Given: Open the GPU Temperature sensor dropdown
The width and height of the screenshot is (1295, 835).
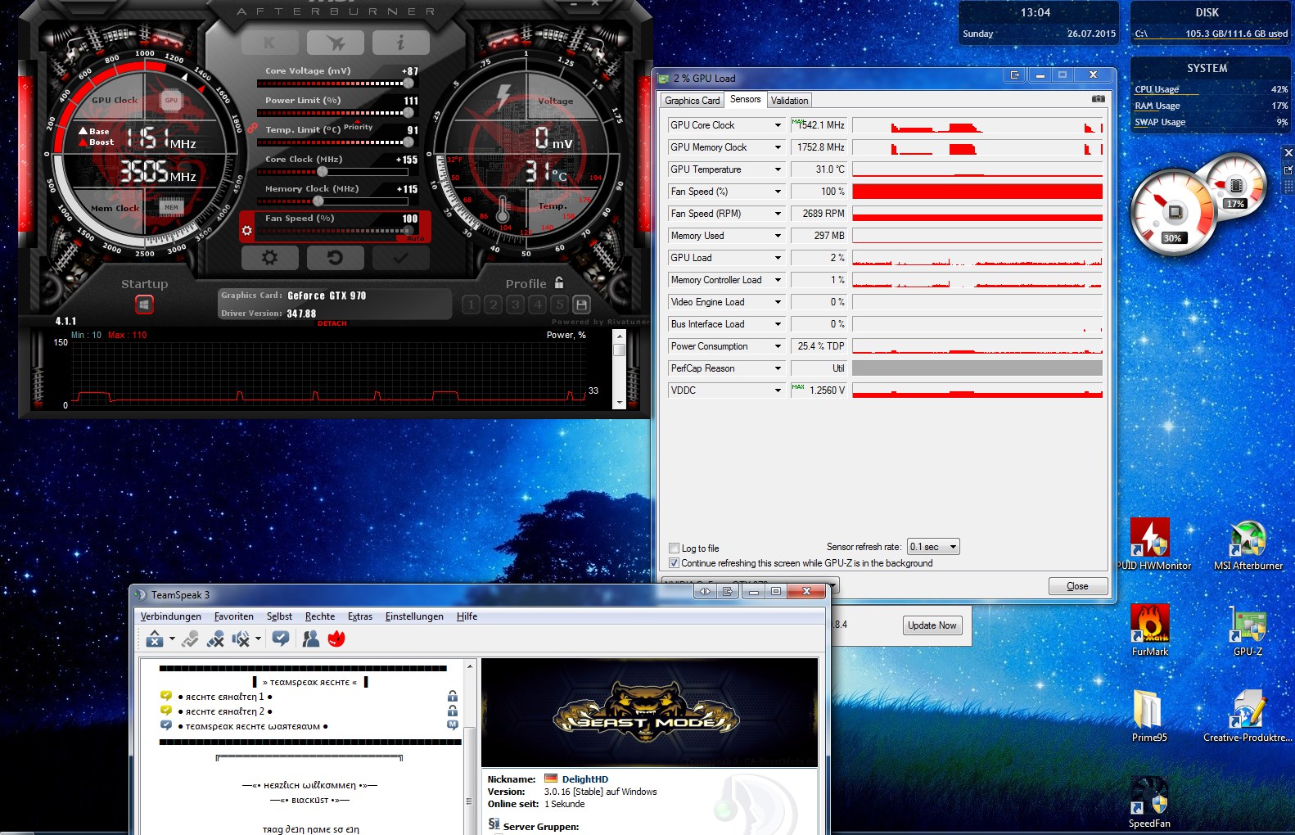Looking at the screenshot, I should 778,169.
